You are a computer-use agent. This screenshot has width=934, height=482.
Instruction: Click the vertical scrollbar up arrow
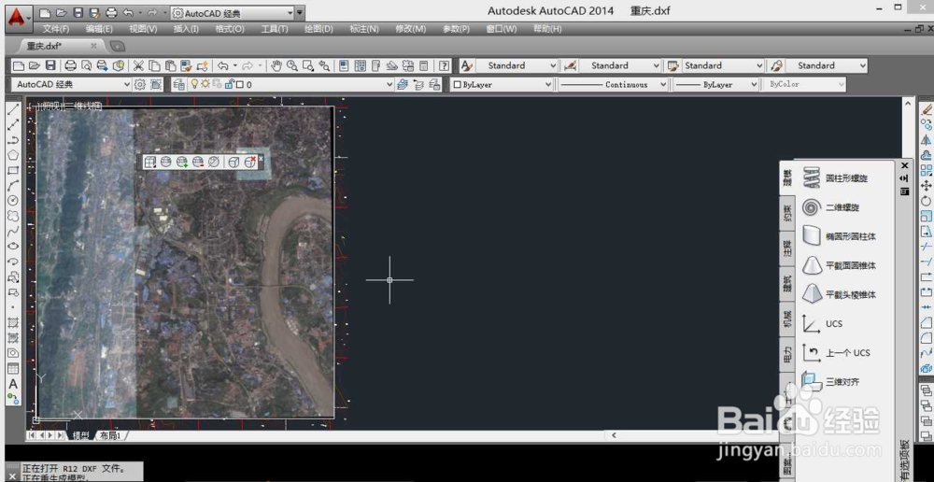[x=907, y=103]
